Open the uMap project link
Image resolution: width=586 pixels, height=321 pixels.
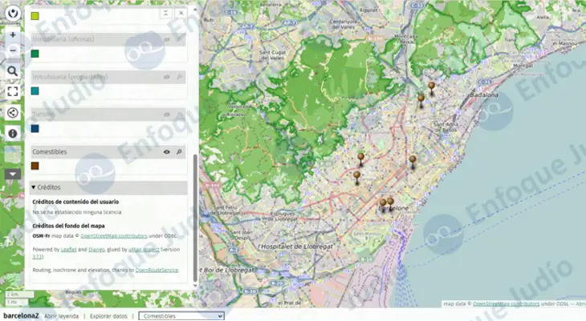(x=144, y=250)
